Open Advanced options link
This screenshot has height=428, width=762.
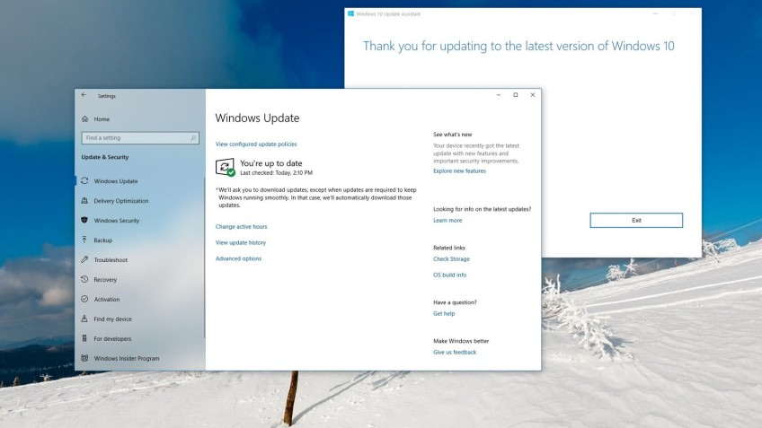(x=238, y=258)
